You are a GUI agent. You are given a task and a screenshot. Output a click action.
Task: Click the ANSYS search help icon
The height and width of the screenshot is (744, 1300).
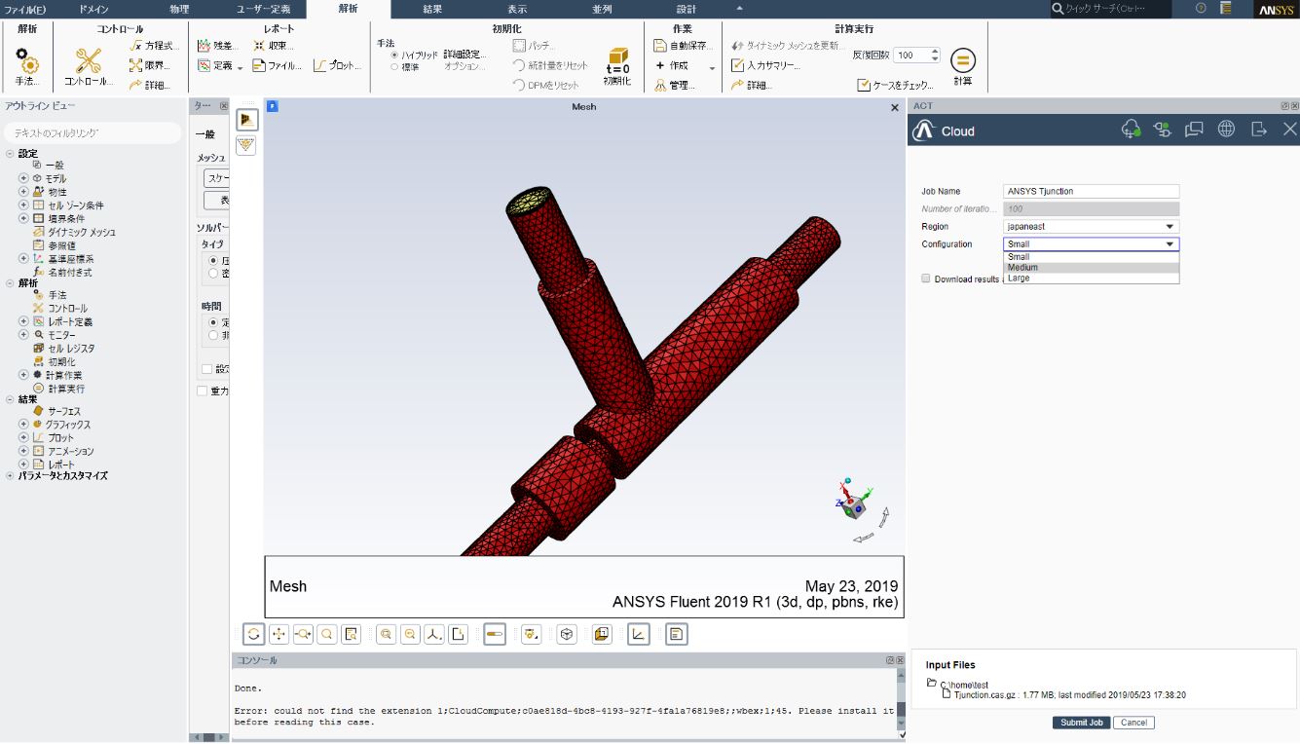1201,8
